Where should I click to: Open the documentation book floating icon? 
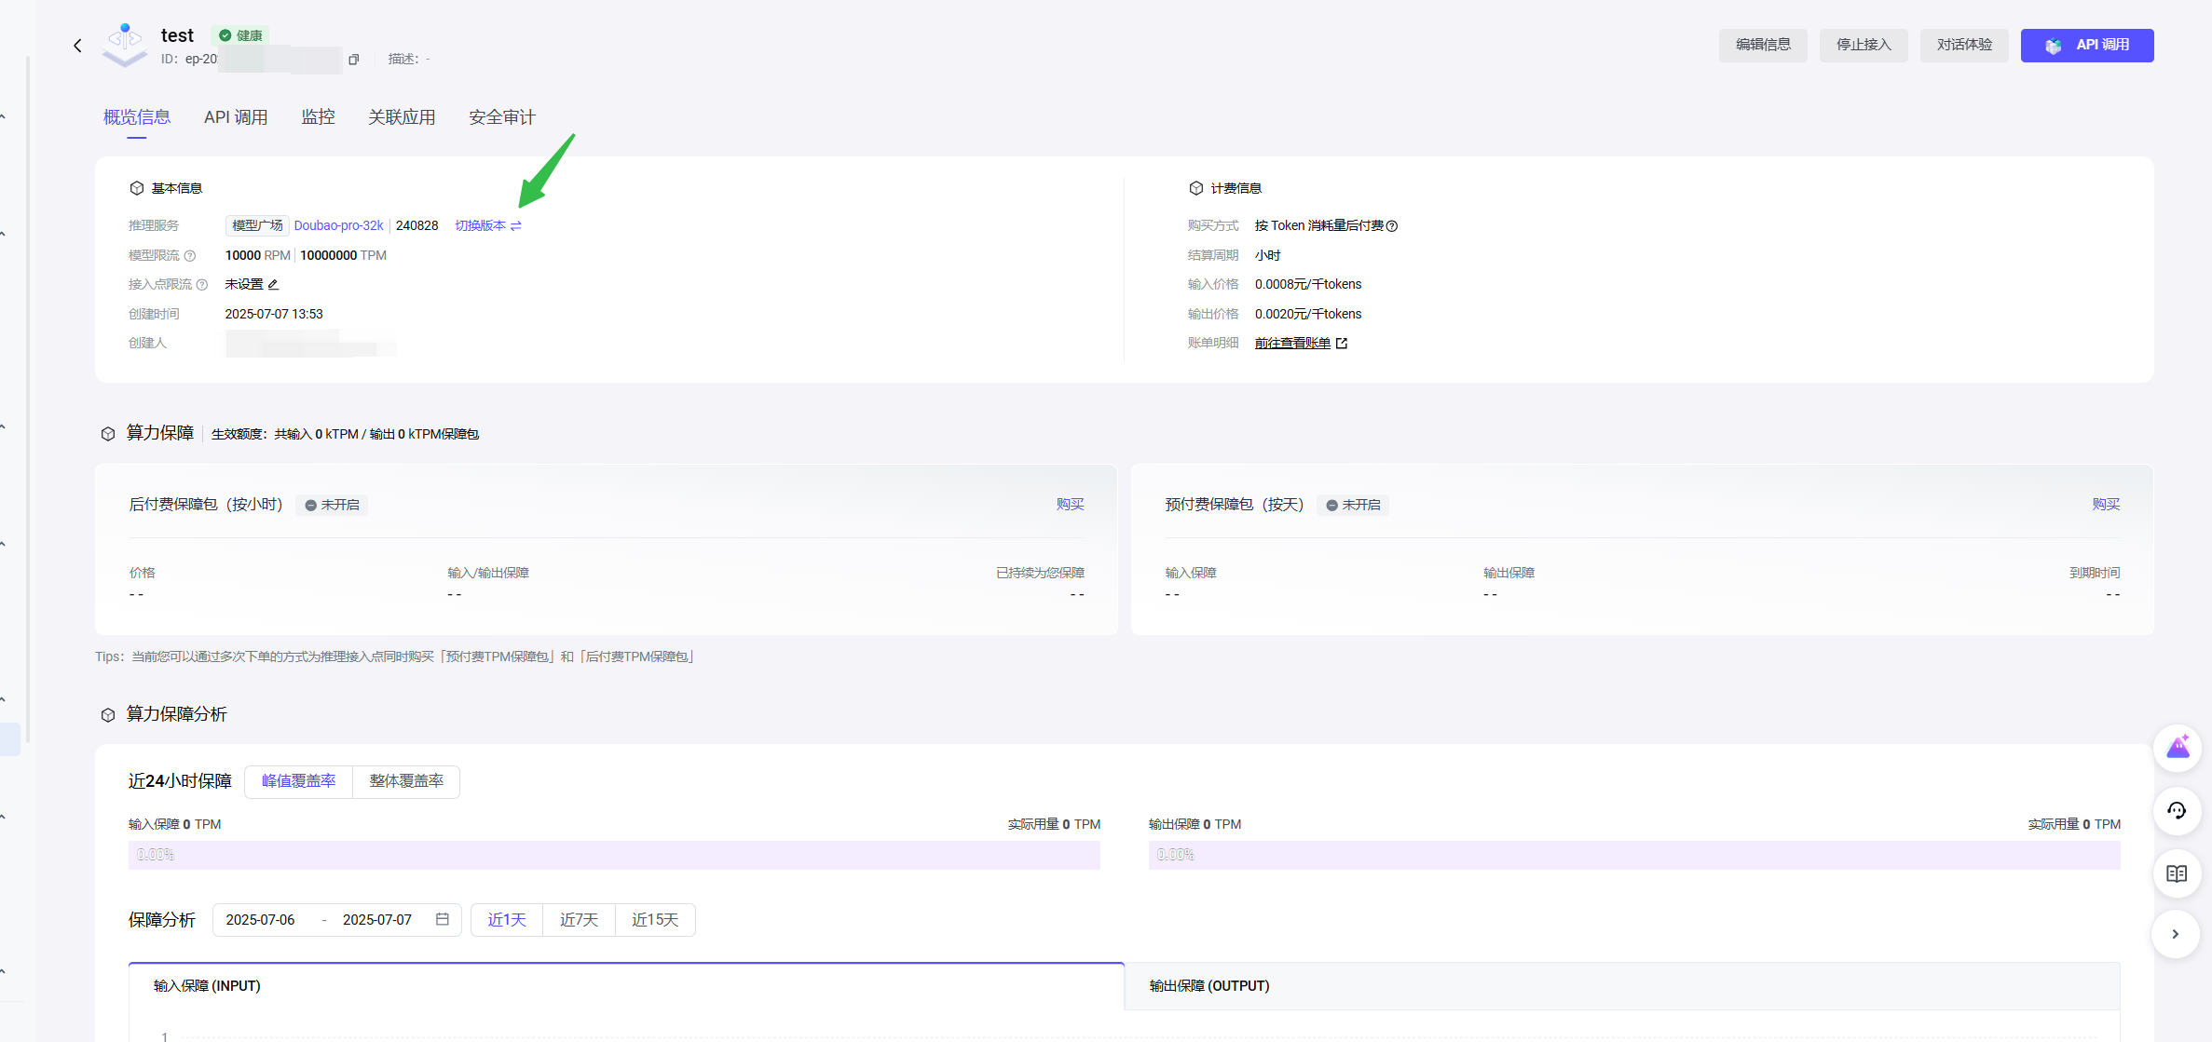click(2178, 873)
